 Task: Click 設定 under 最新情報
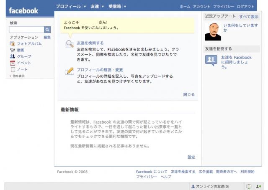191,157
